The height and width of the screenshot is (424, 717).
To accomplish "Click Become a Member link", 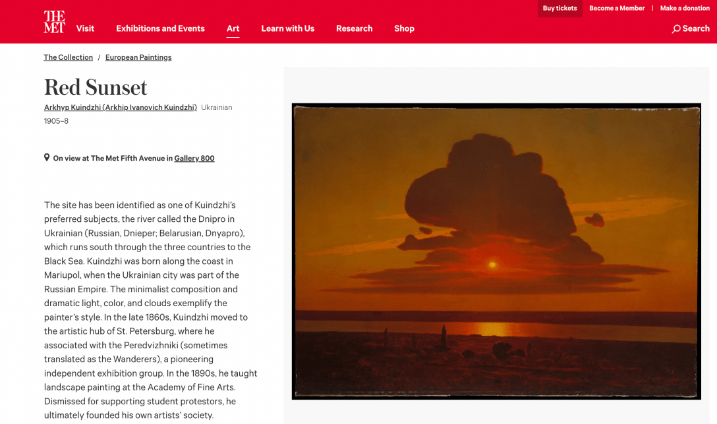I will [616, 9].
